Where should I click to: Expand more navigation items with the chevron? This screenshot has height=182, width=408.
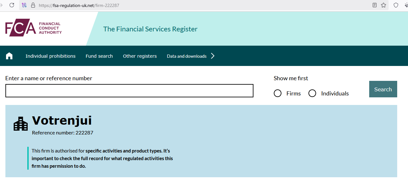click(213, 56)
